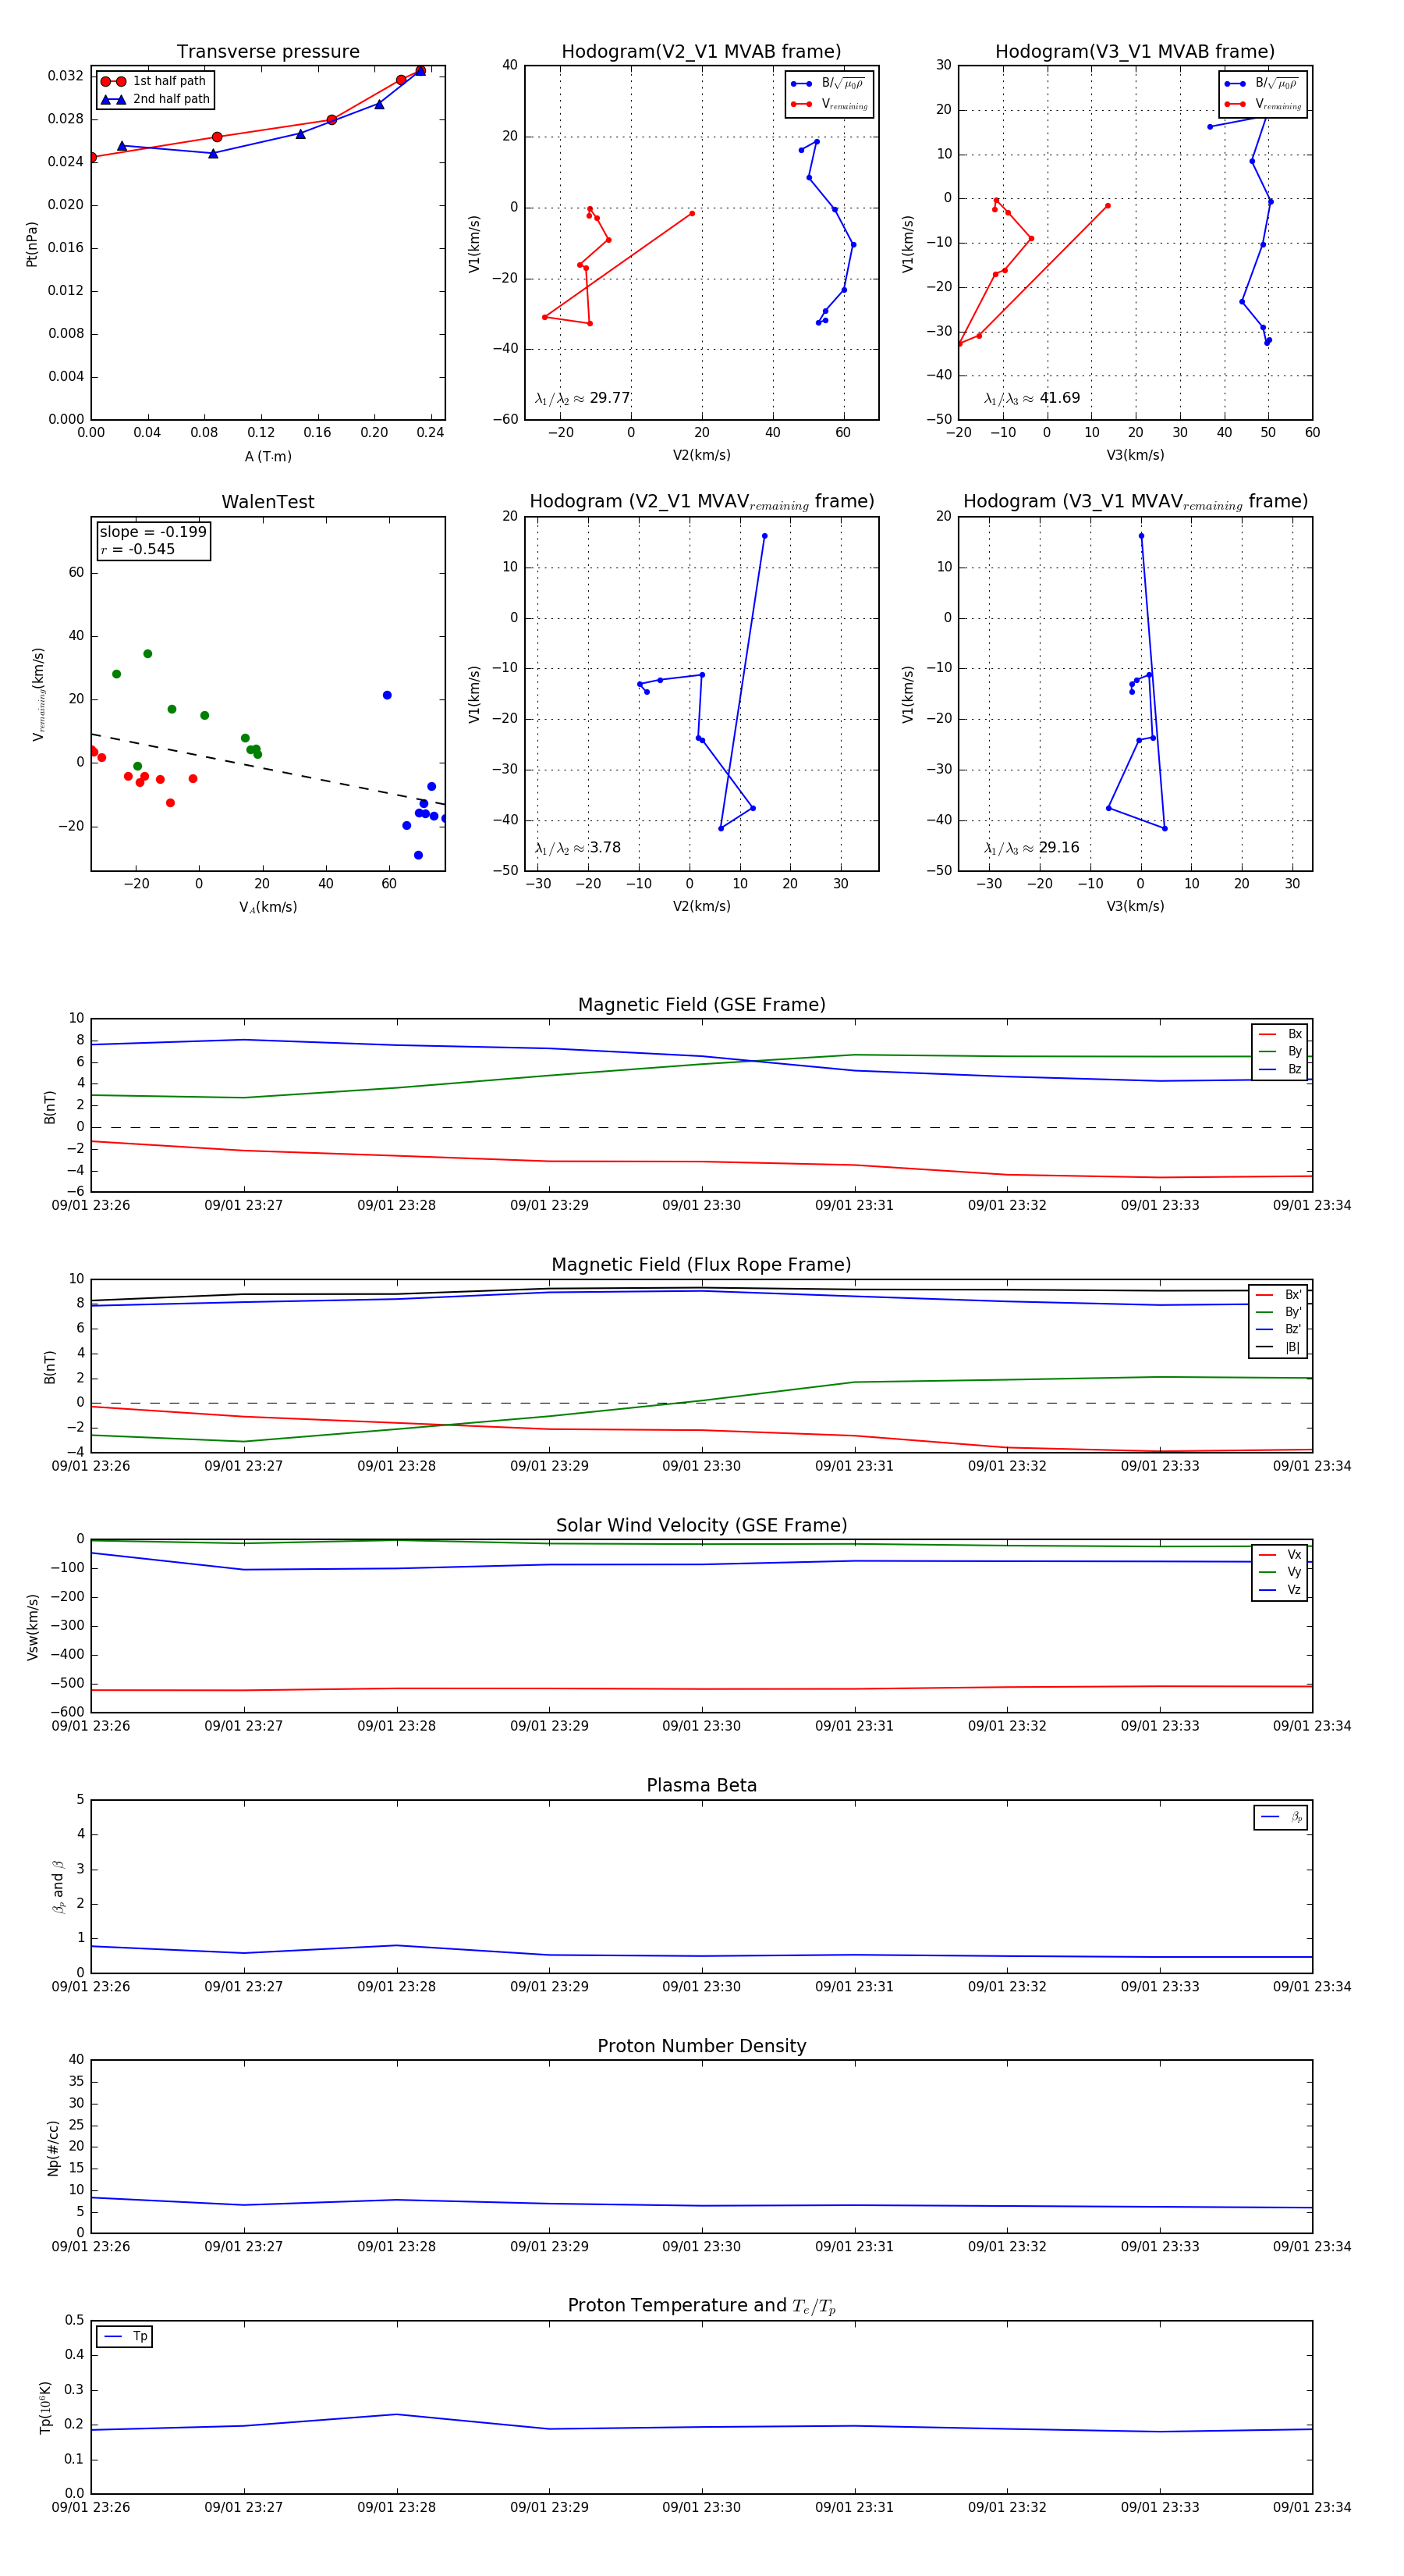The height and width of the screenshot is (2576, 1404).
Task: Click the V2_V1 MVAV remaining frame hodogram title
Action: (x=701, y=502)
